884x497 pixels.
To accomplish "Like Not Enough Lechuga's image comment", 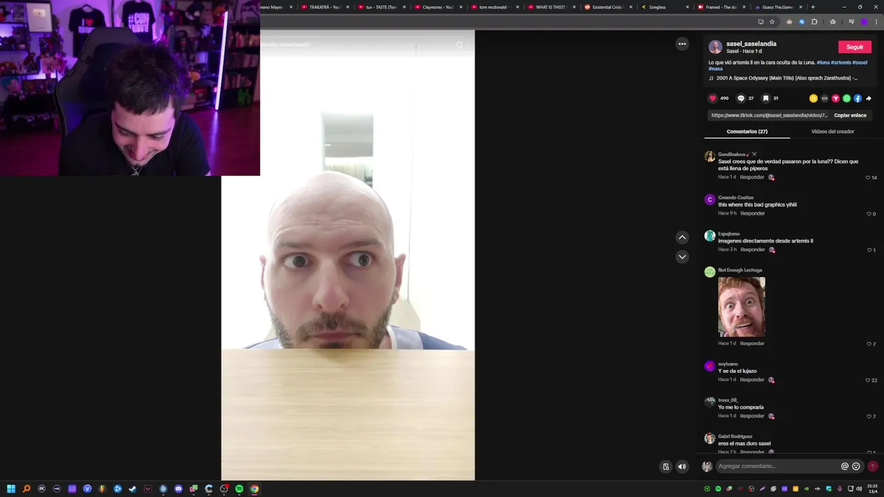I will pos(869,344).
